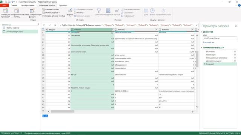The width and height of the screenshot is (241, 135).
Task: Open the Файл tab
Action: point(4,6)
